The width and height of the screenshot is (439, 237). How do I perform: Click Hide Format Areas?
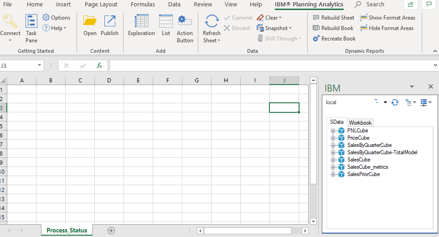(x=387, y=28)
